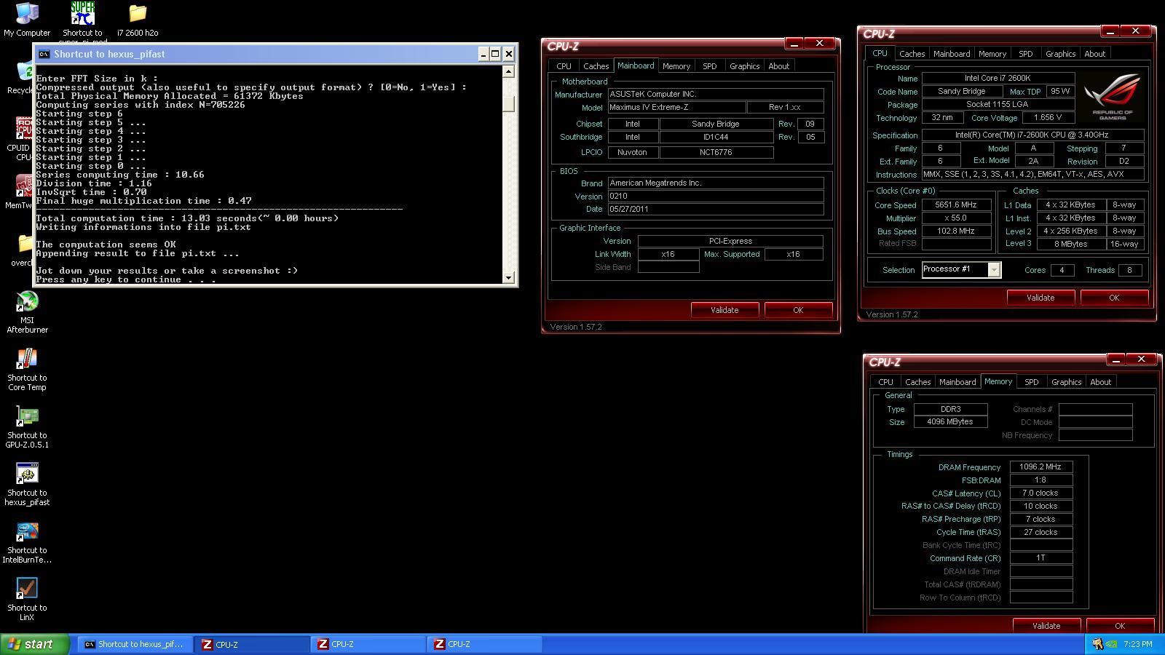Viewport: 1165px width, 655px height.
Task: Click the Manufacturer field ASUSTeK Computer INC.
Action: coord(716,94)
